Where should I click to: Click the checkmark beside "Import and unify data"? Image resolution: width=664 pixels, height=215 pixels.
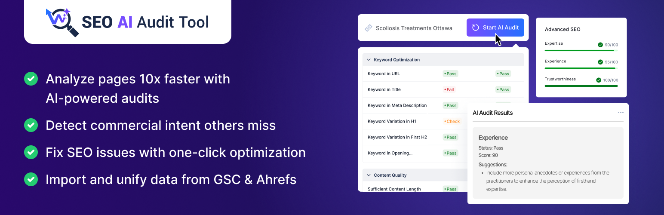click(31, 179)
